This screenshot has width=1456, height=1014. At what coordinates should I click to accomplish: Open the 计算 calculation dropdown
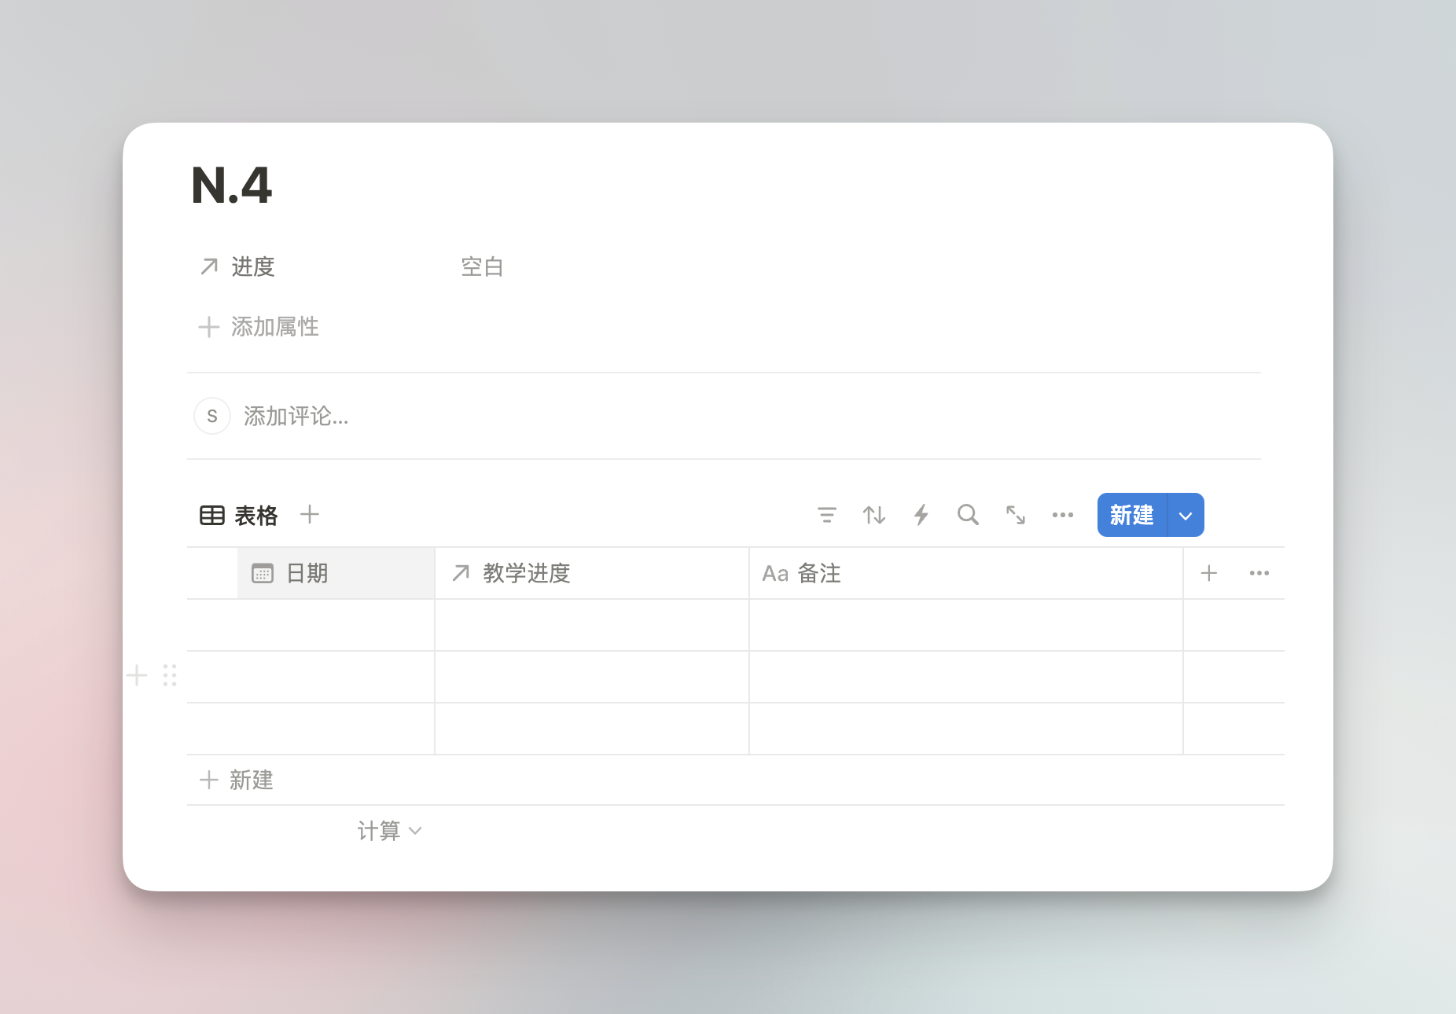click(389, 831)
